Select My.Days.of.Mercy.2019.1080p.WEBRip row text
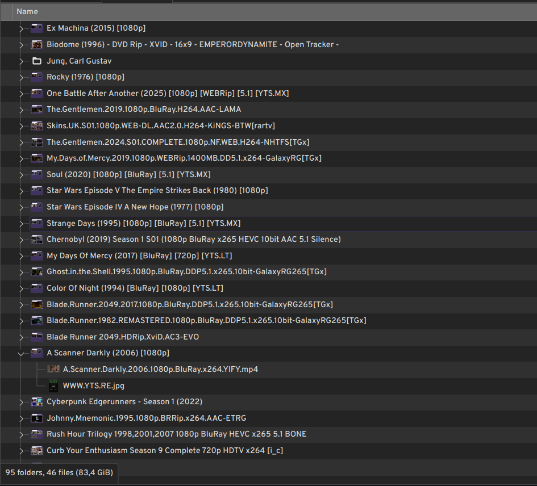 point(184,158)
